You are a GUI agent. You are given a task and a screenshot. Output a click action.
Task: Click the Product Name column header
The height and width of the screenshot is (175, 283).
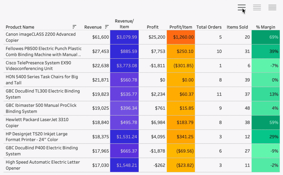point(20,27)
